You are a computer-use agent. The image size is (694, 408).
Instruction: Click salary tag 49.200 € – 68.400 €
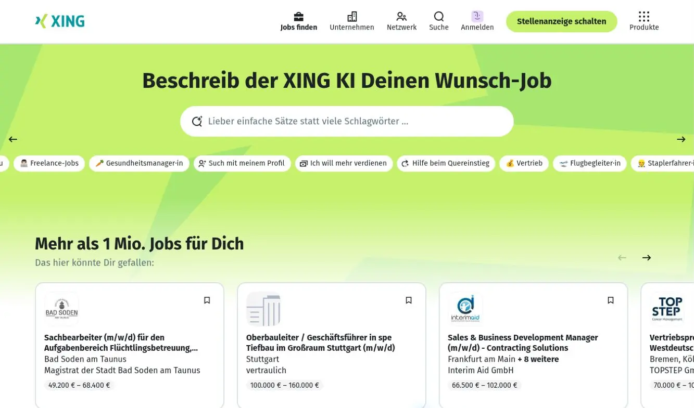tap(79, 385)
